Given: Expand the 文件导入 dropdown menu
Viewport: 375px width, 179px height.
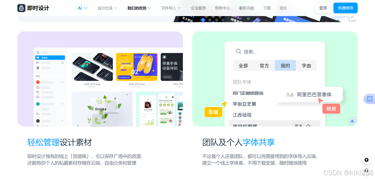Looking at the screenshot, I should click(x=171, y=8).
